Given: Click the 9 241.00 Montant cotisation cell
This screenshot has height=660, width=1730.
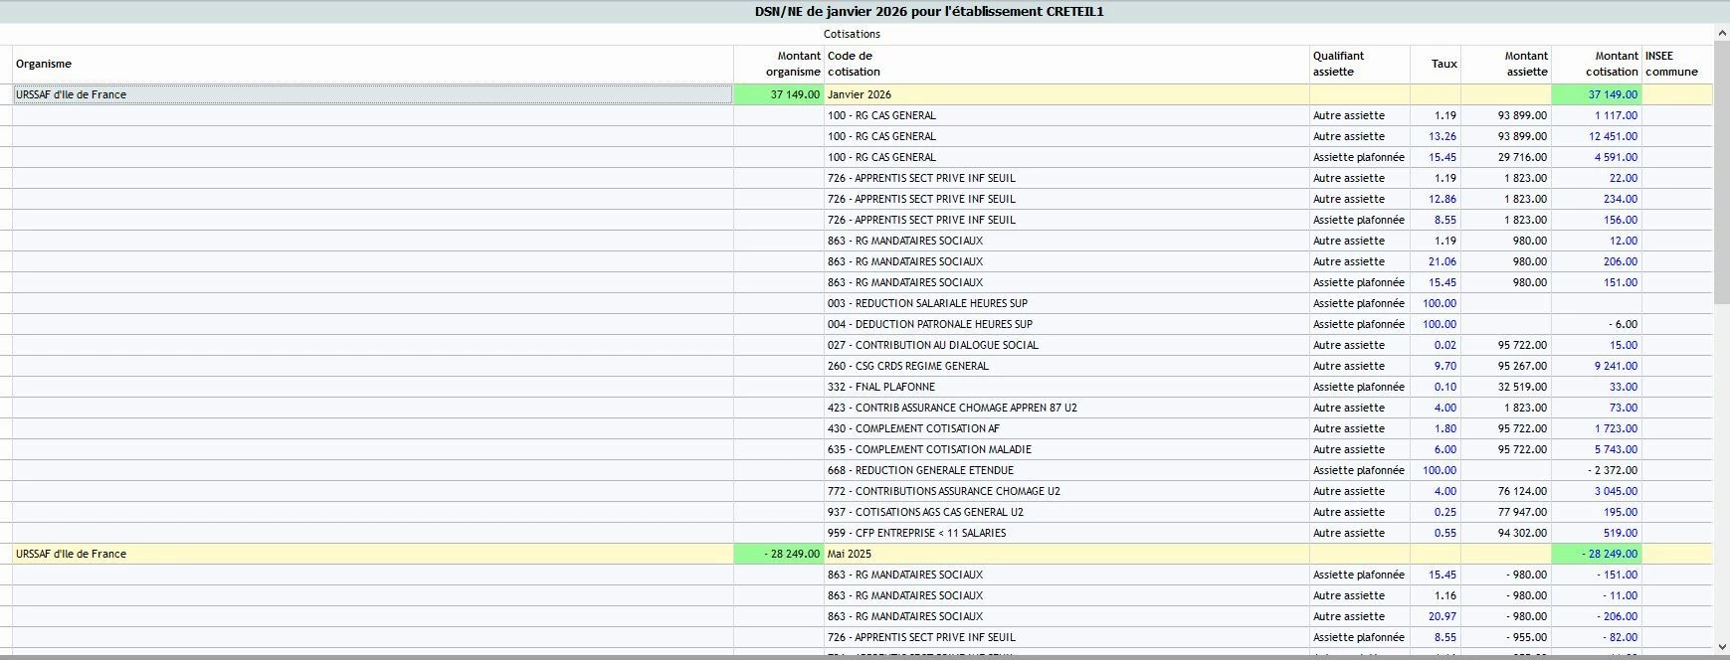Looking at the screenshot, I should pos(1597,366).
